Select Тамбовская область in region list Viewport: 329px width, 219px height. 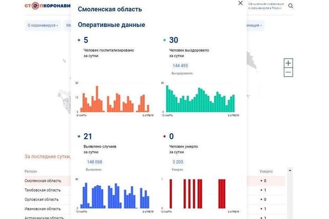(42, 190)
